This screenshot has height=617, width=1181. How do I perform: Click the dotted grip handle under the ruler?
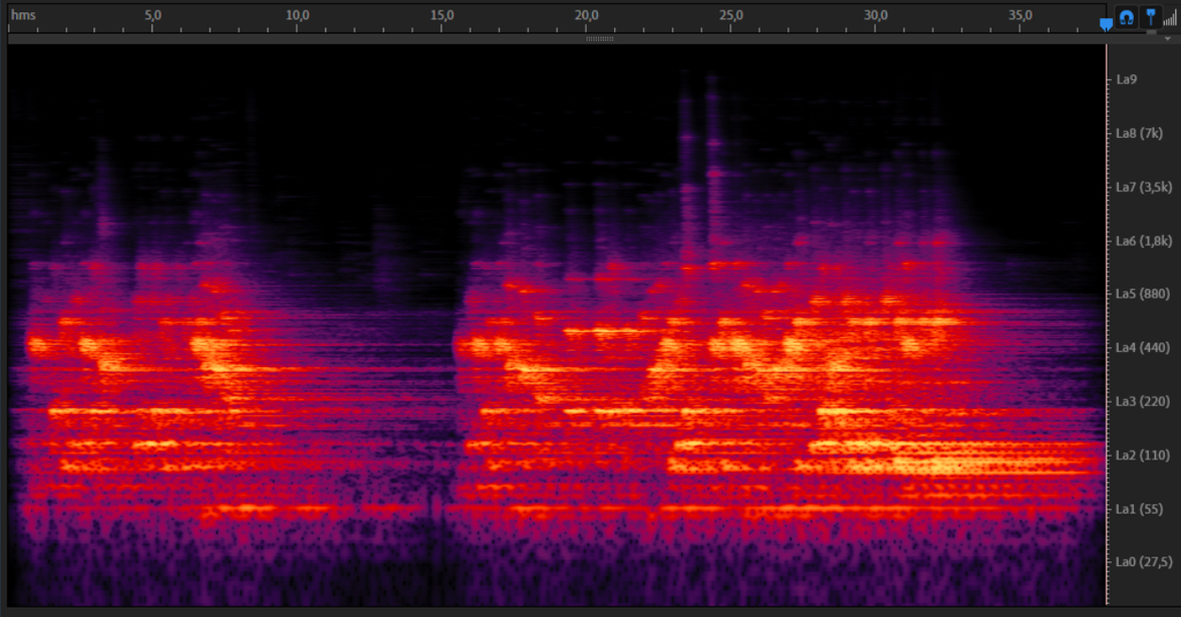coord(600,39)
